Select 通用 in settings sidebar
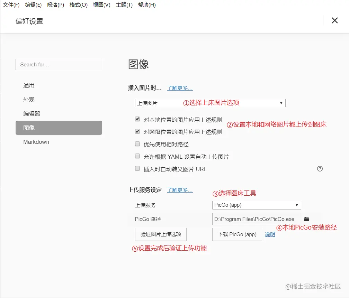 [59, 85]
